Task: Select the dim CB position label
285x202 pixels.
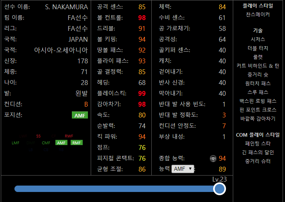Action: pos(46,150)
